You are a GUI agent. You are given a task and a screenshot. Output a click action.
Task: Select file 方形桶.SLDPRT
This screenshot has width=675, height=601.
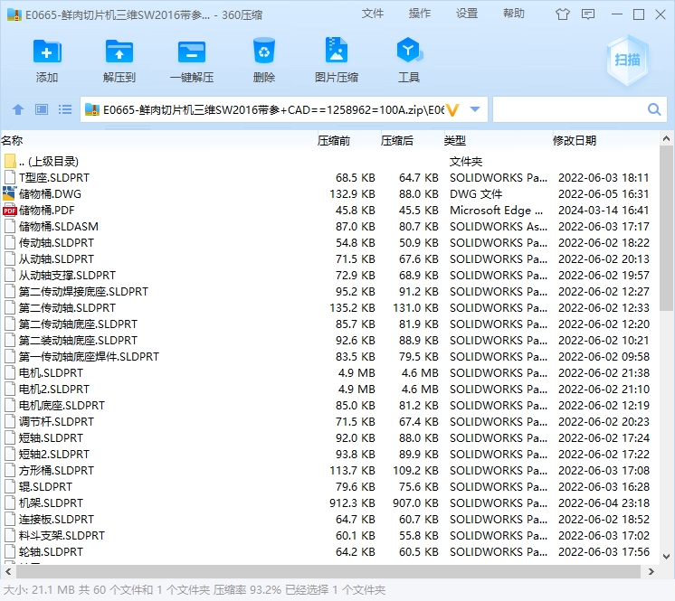[x=329, y=471]
